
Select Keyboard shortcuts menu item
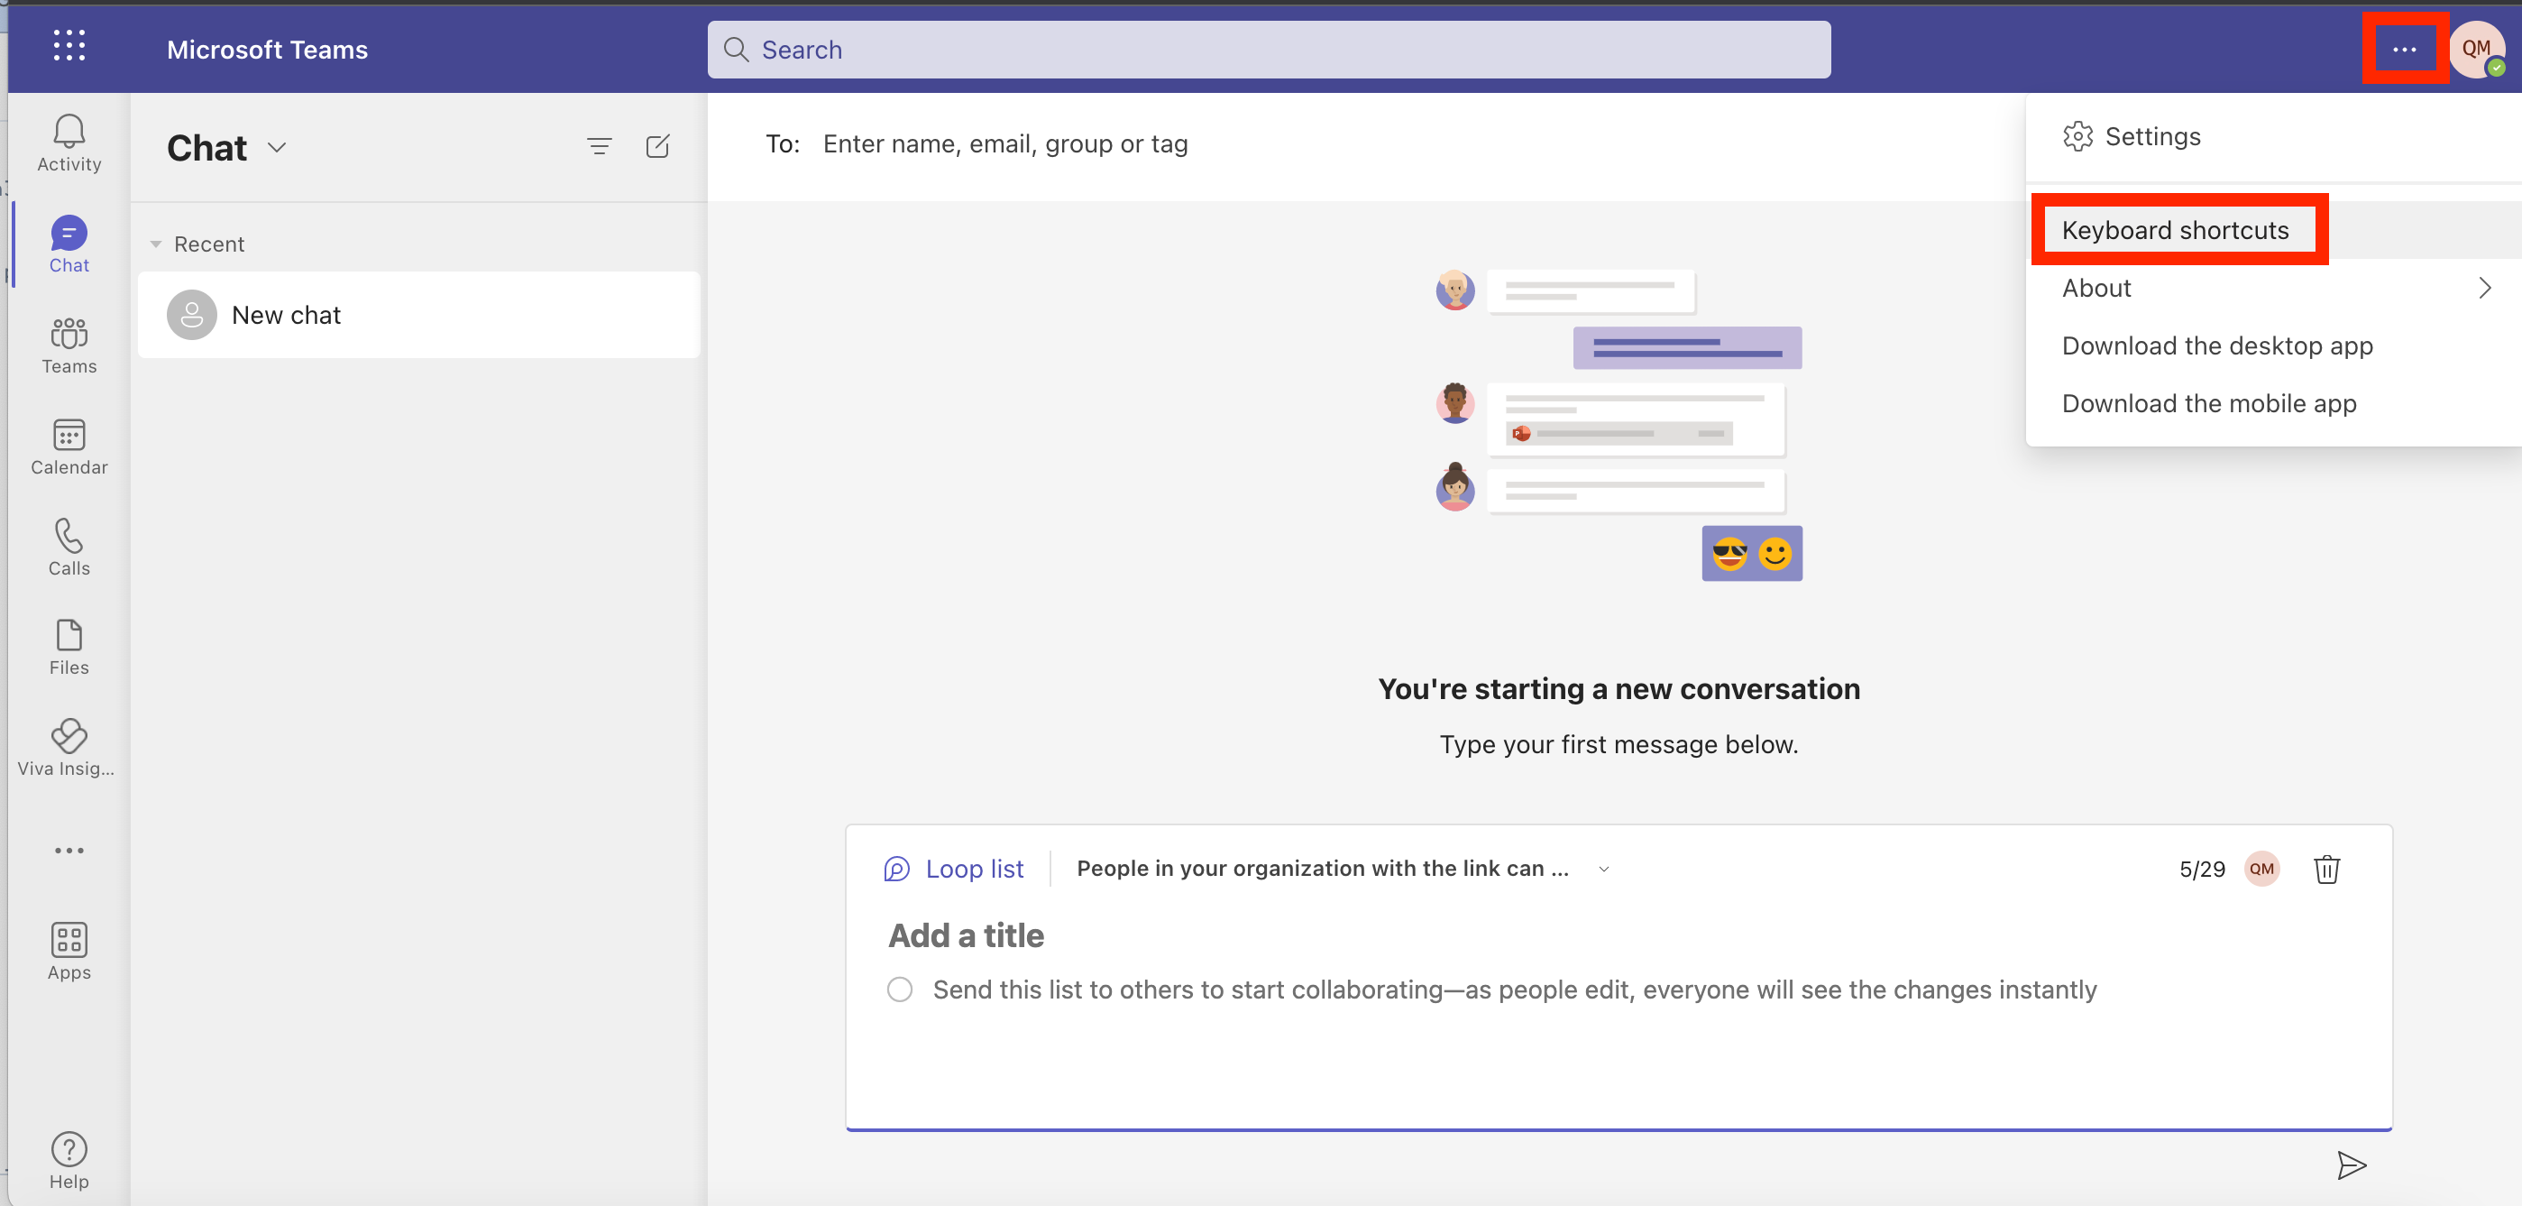[x=2175, y=230]
